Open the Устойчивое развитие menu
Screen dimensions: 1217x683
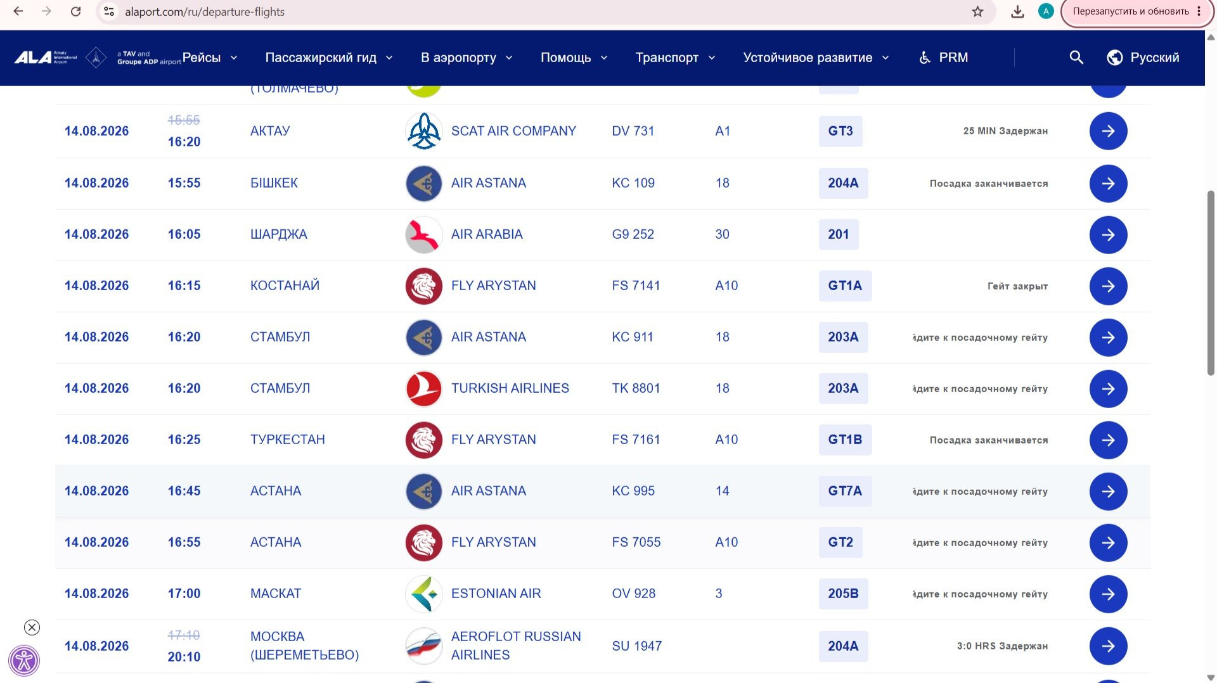(816, 58)
